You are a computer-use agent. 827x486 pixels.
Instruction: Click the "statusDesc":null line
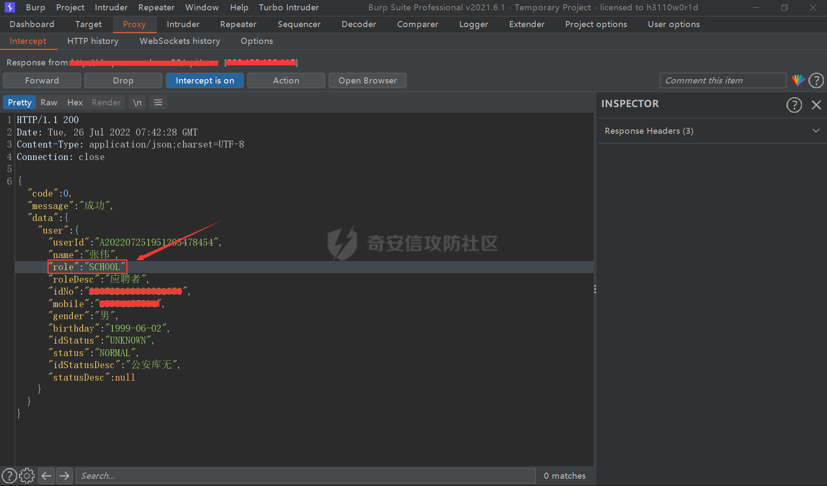point(92,378)
